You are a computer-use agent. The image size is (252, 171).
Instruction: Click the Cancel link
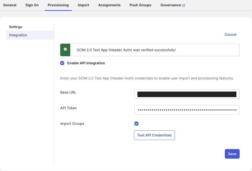230,35
